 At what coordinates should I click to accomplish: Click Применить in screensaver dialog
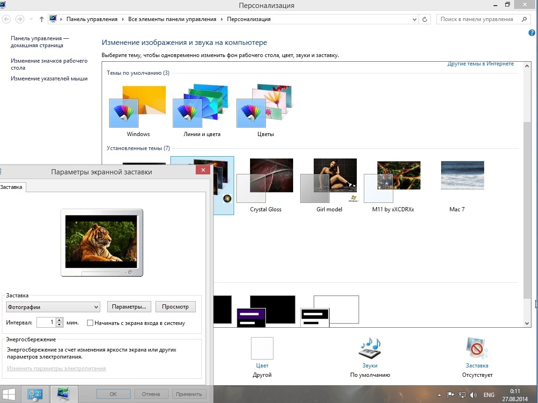(x=189, y=394)
